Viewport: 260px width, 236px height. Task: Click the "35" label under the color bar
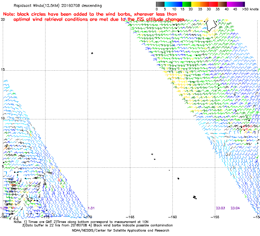click(x=218, y=9)
